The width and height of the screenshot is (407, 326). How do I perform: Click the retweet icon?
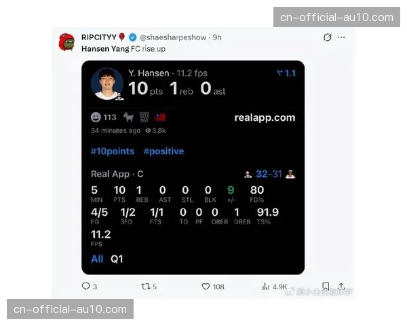click(x=146, y=287)
